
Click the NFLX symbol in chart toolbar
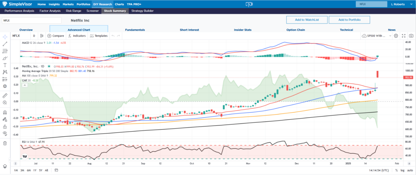tap(16, 36)
